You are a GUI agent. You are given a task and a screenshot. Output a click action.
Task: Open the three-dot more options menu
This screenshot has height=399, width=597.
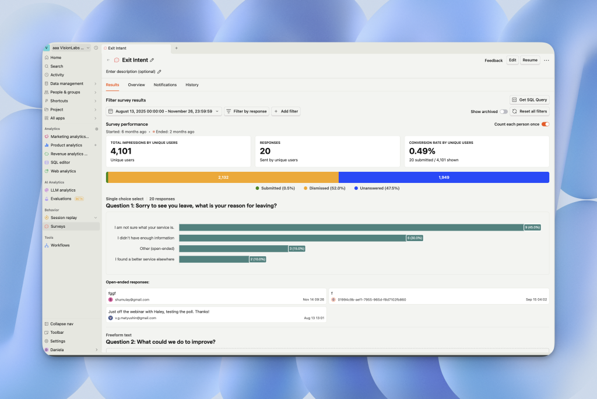(546, 60)
